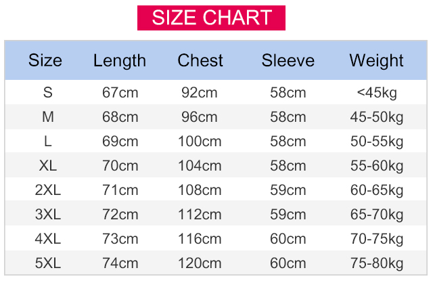The height and width of the screenshot is (285, 433).
Task: Click the SIZE CHART title banner
Action: [x=211, y=18]
